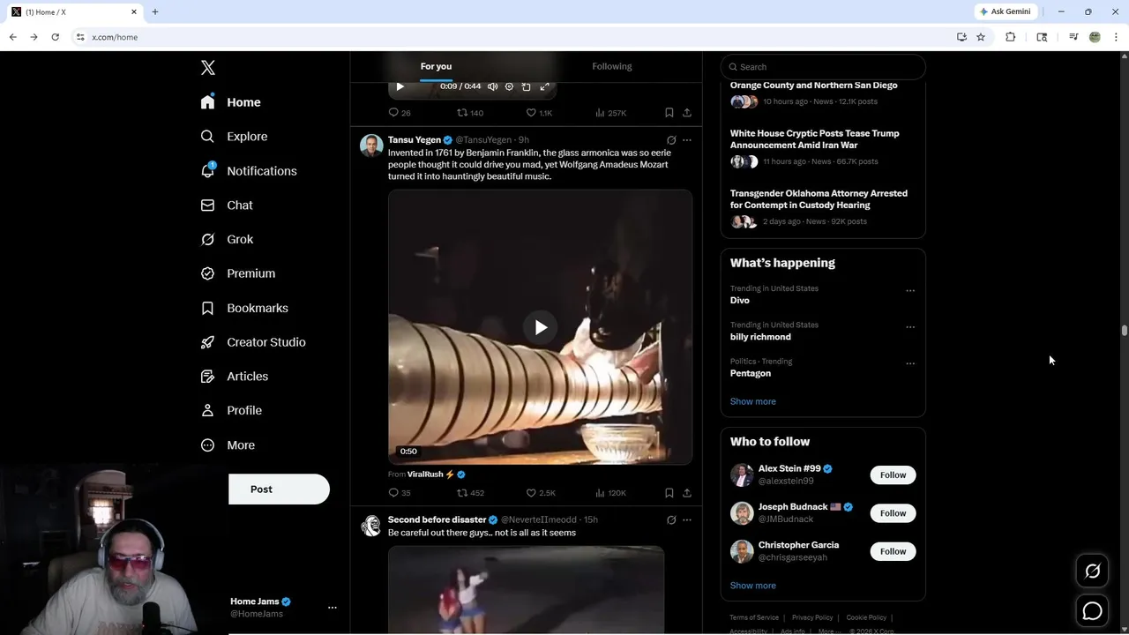
Task: Open Explore from the sidebar
Action: (x=234, y=137)
